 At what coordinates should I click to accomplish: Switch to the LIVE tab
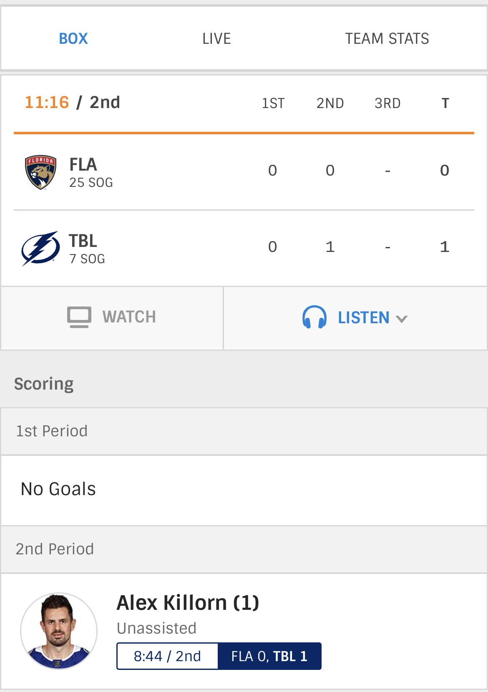(216, 39)
